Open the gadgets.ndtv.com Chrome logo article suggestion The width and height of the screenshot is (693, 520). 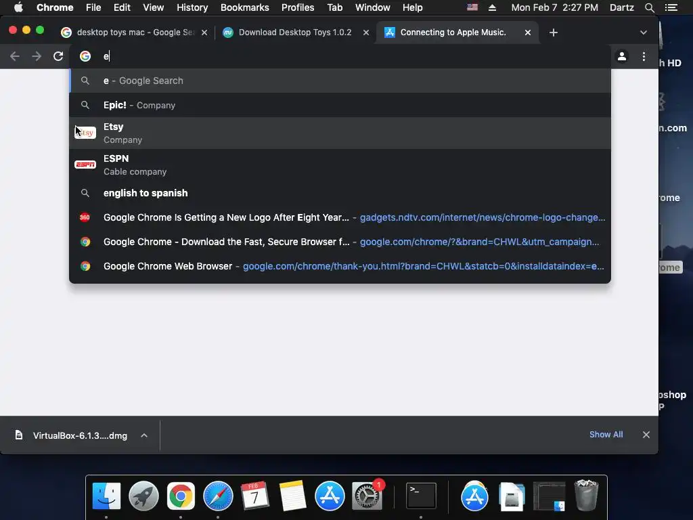(x=340, y=217)
